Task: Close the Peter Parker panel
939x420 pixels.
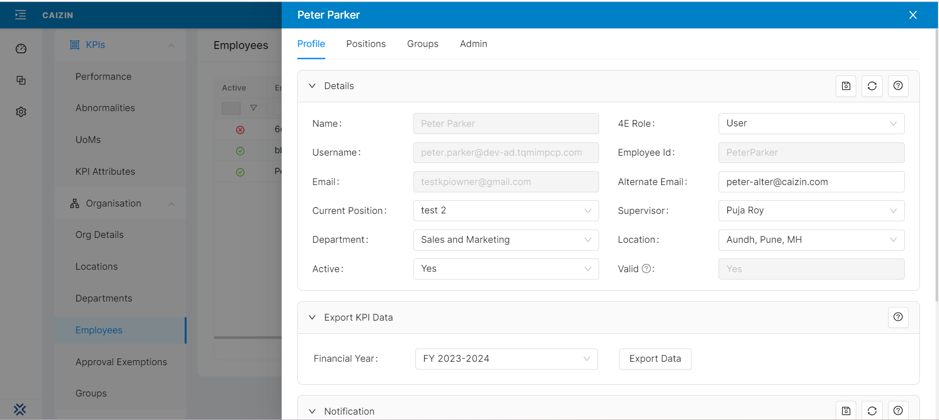Action: coord(913,15)
